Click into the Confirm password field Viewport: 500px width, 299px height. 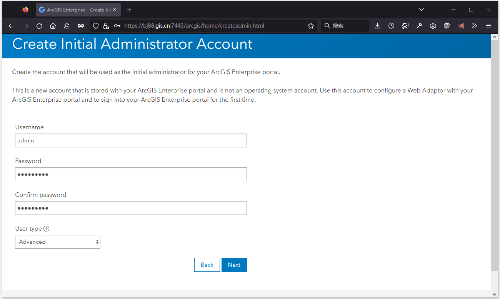point(131,208)
